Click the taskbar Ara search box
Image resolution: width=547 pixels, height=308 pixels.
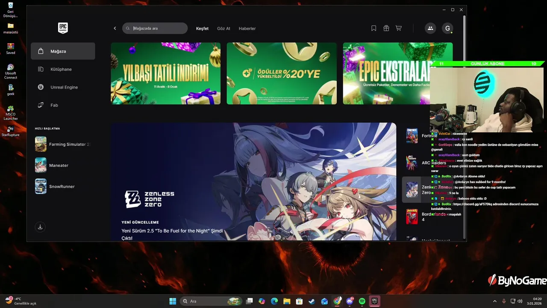click(211, 301)
